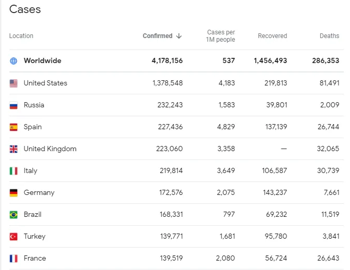Click Germany recovered value 143,237
Screen dimensions: 350x270
pos(275,192)
